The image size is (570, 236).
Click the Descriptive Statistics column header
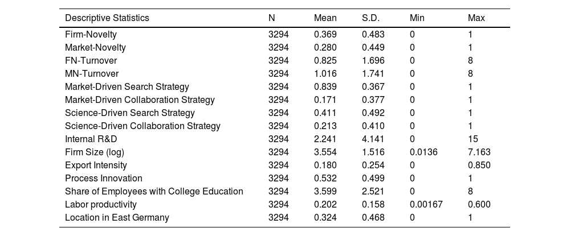107,18
